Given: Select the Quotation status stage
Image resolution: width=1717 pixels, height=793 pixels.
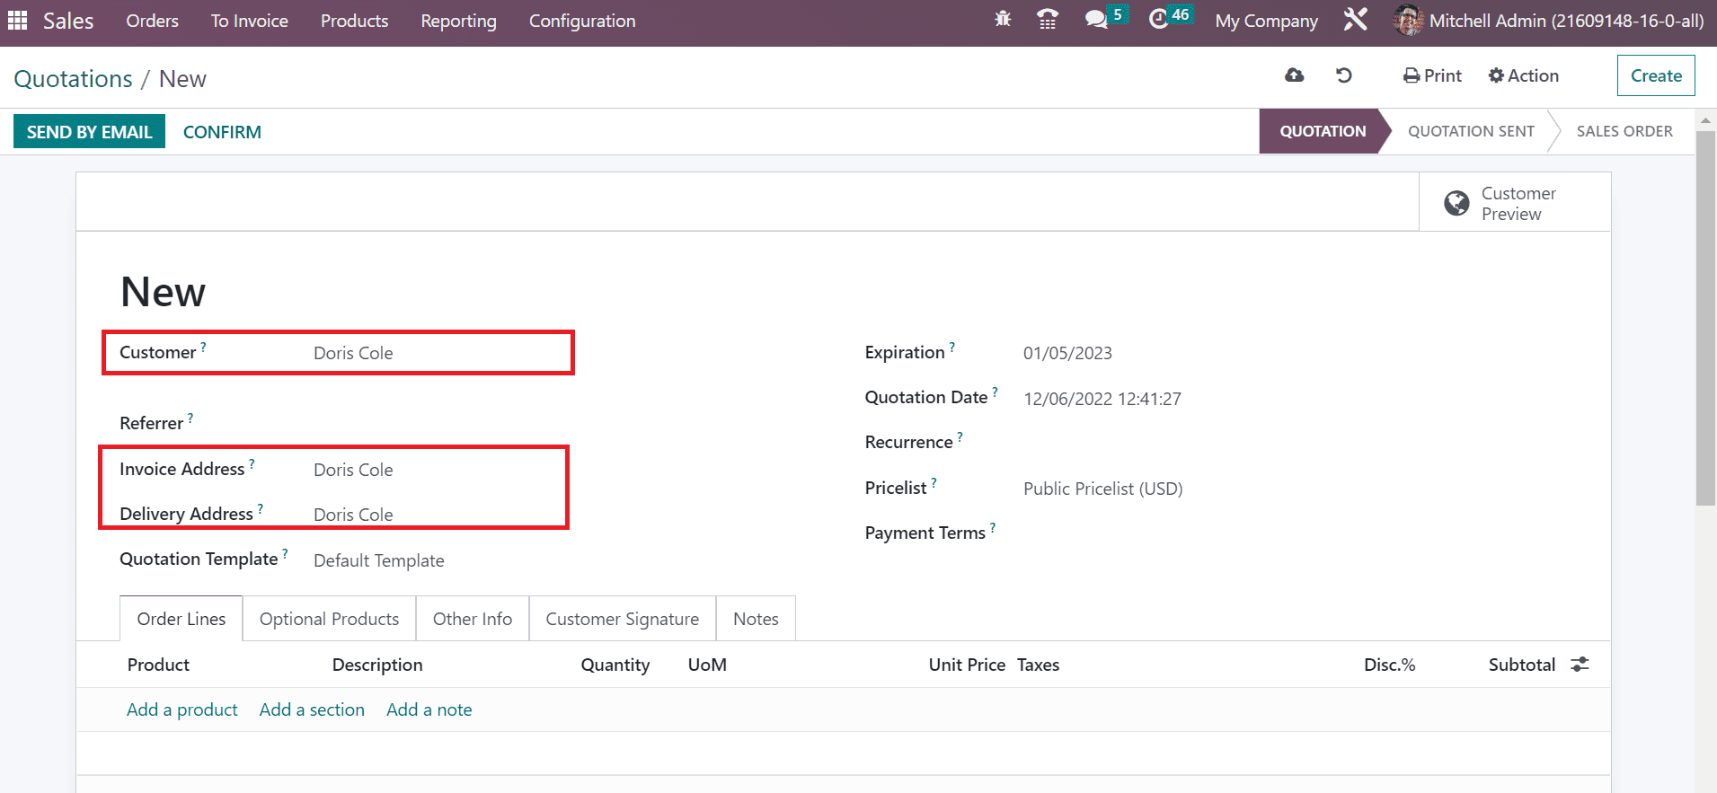Looking at the screenshot, I should click(x=1323, y=131).
